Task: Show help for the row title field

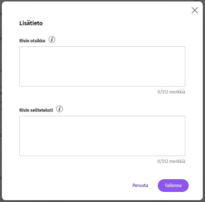Action: [52, 39]
